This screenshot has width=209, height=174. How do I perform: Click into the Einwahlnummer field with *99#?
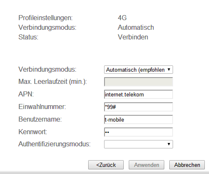tap(138, 107)
